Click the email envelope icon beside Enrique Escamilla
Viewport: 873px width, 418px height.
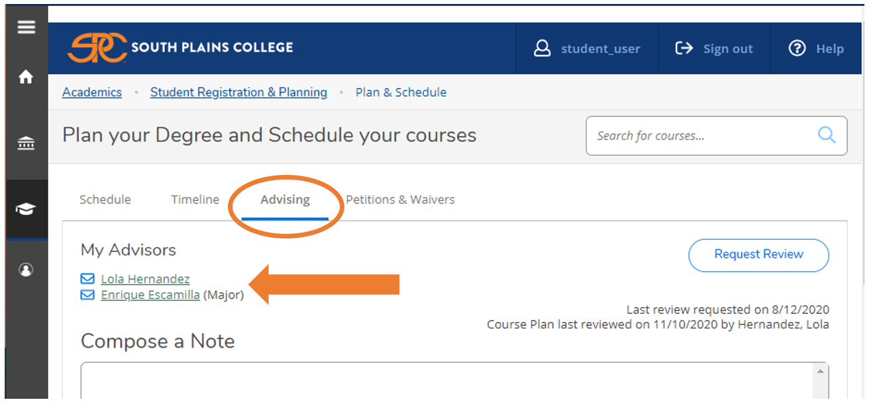pyautogui.click(x=87, y=295)
